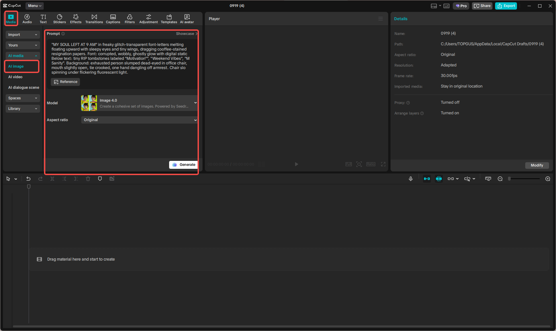Open the Aspect ratio dropdown
The width and height of the screenshot is (556, 331).
click(139, 120)
